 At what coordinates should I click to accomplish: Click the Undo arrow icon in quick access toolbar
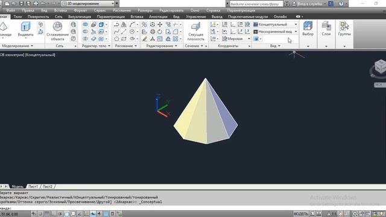click(x=43, y=4)
